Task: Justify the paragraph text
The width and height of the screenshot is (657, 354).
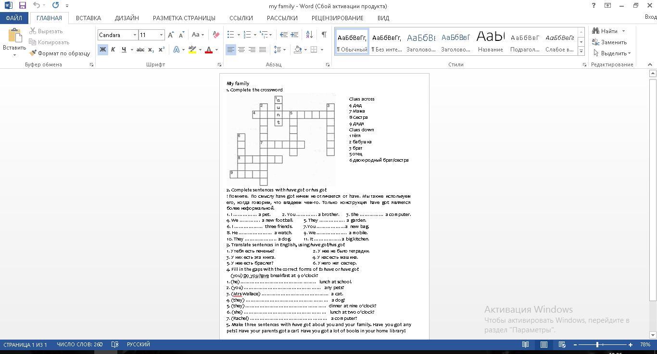Action: pyautogui.click(x=263, y=50)
